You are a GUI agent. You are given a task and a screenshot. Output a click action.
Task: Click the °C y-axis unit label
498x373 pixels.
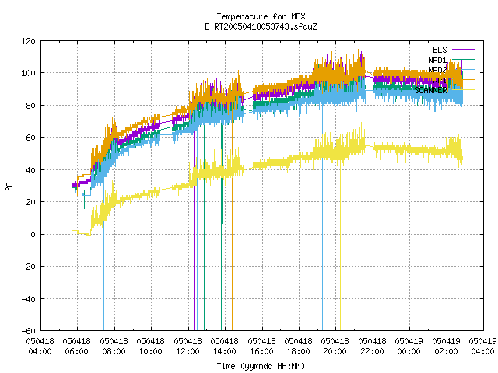(9, 186)
